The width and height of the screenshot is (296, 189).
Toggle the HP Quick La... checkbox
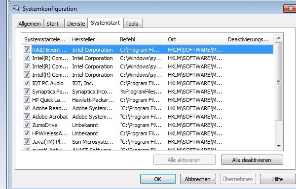(27, 100)
